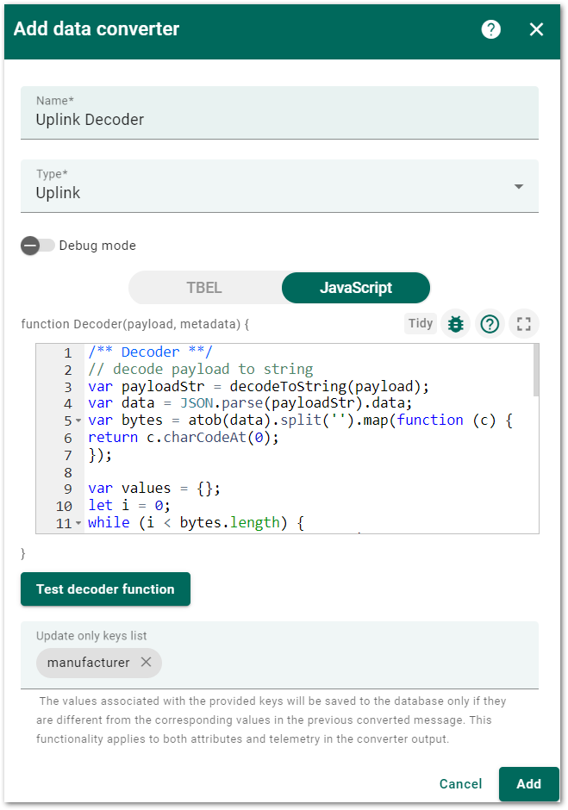Select the JavaScript tab
This screenshot has height=810, width=568.
tap(356, 288)
